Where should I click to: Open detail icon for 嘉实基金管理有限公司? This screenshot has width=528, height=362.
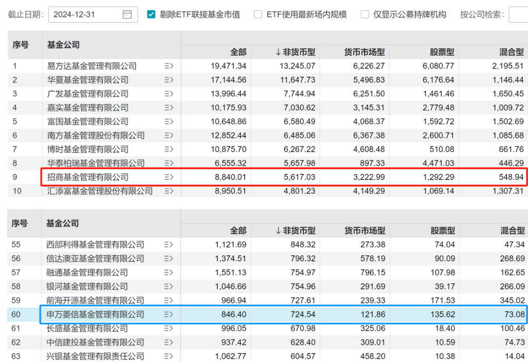[169, 108]
